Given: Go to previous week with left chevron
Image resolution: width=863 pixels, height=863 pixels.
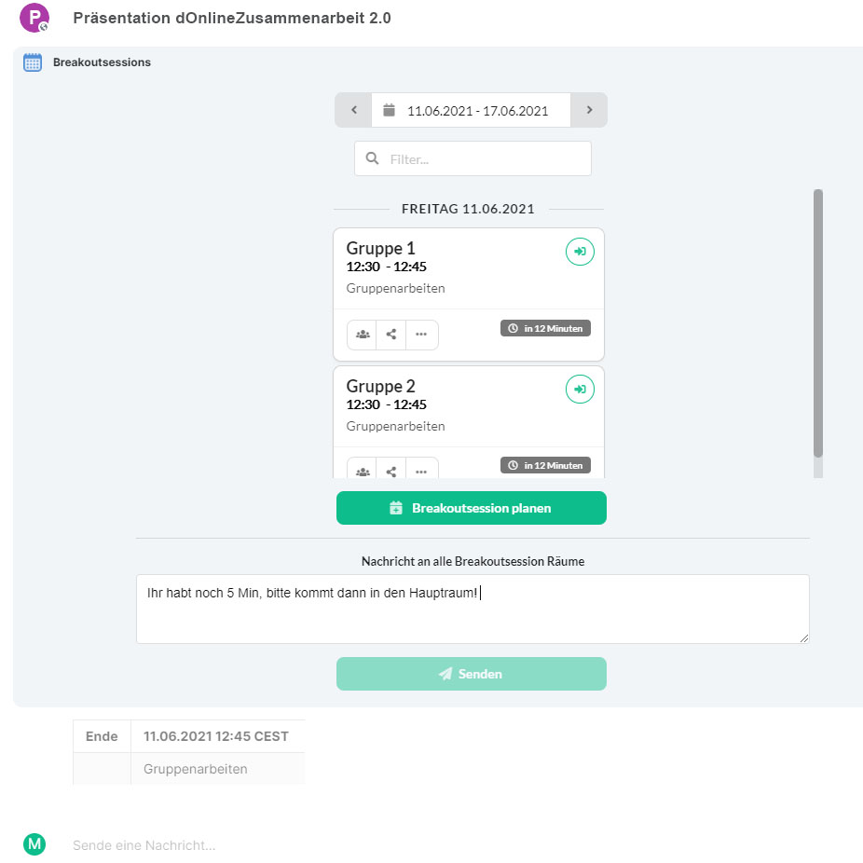Looking at the screenshot, I should tap(353, 110).
